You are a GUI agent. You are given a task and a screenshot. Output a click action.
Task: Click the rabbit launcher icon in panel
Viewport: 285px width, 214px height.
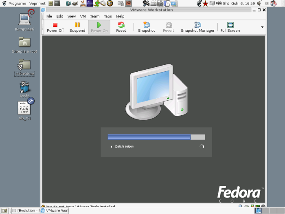[83, 3]
